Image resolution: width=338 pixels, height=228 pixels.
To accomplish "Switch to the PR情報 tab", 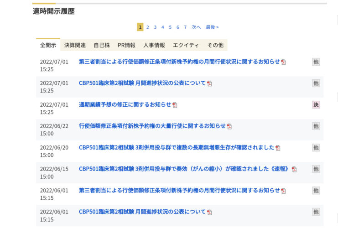I will [126, 45].
